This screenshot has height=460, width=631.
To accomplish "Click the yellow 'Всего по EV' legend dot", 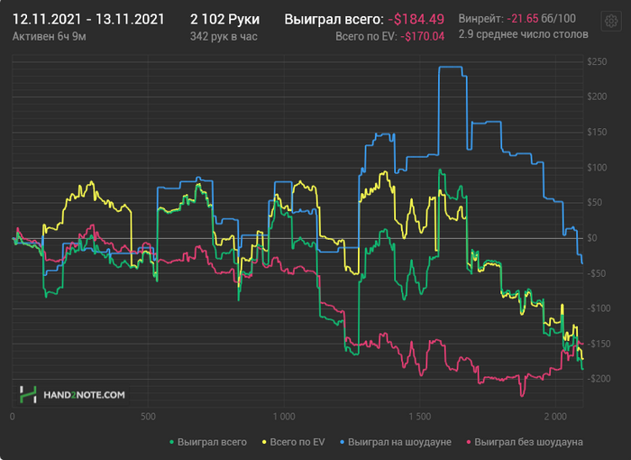I will [x=264, y=442].
